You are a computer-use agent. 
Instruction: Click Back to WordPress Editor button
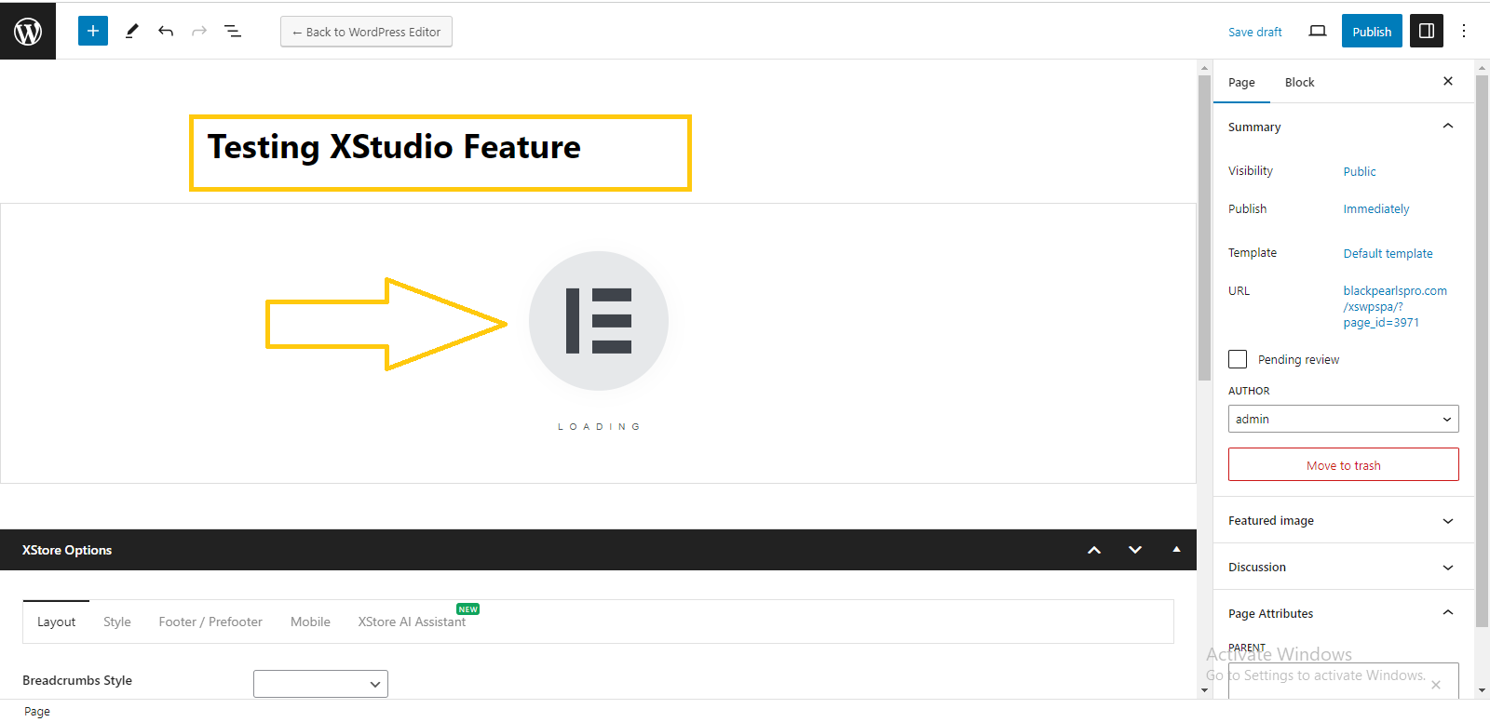click(x=366, y=32)
